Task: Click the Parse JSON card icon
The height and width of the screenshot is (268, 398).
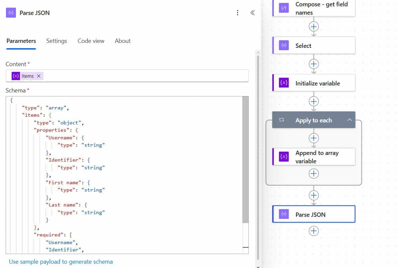Action: tap(284, 214)
